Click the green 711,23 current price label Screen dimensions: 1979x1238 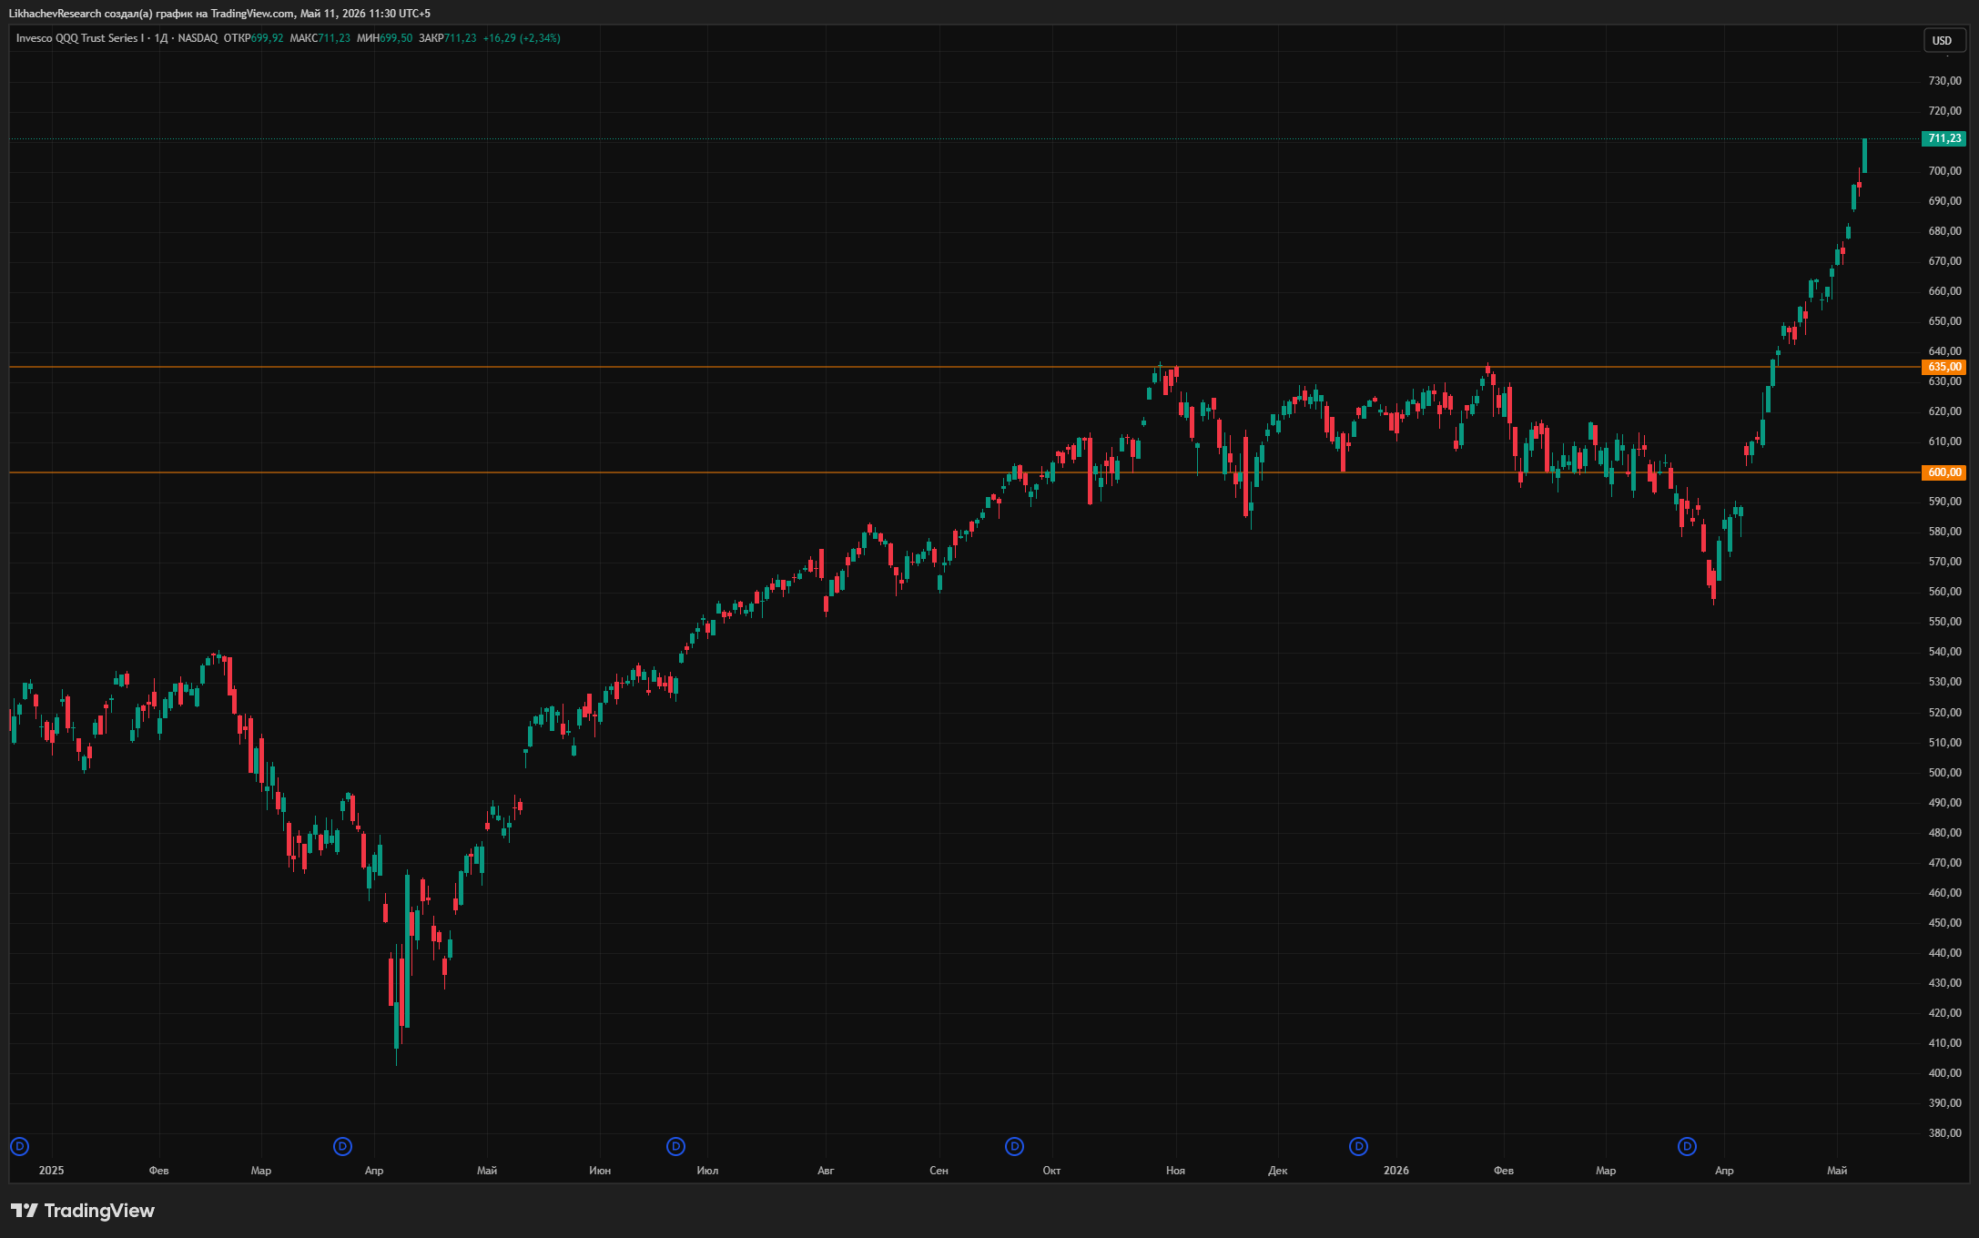pos(1943,138)
